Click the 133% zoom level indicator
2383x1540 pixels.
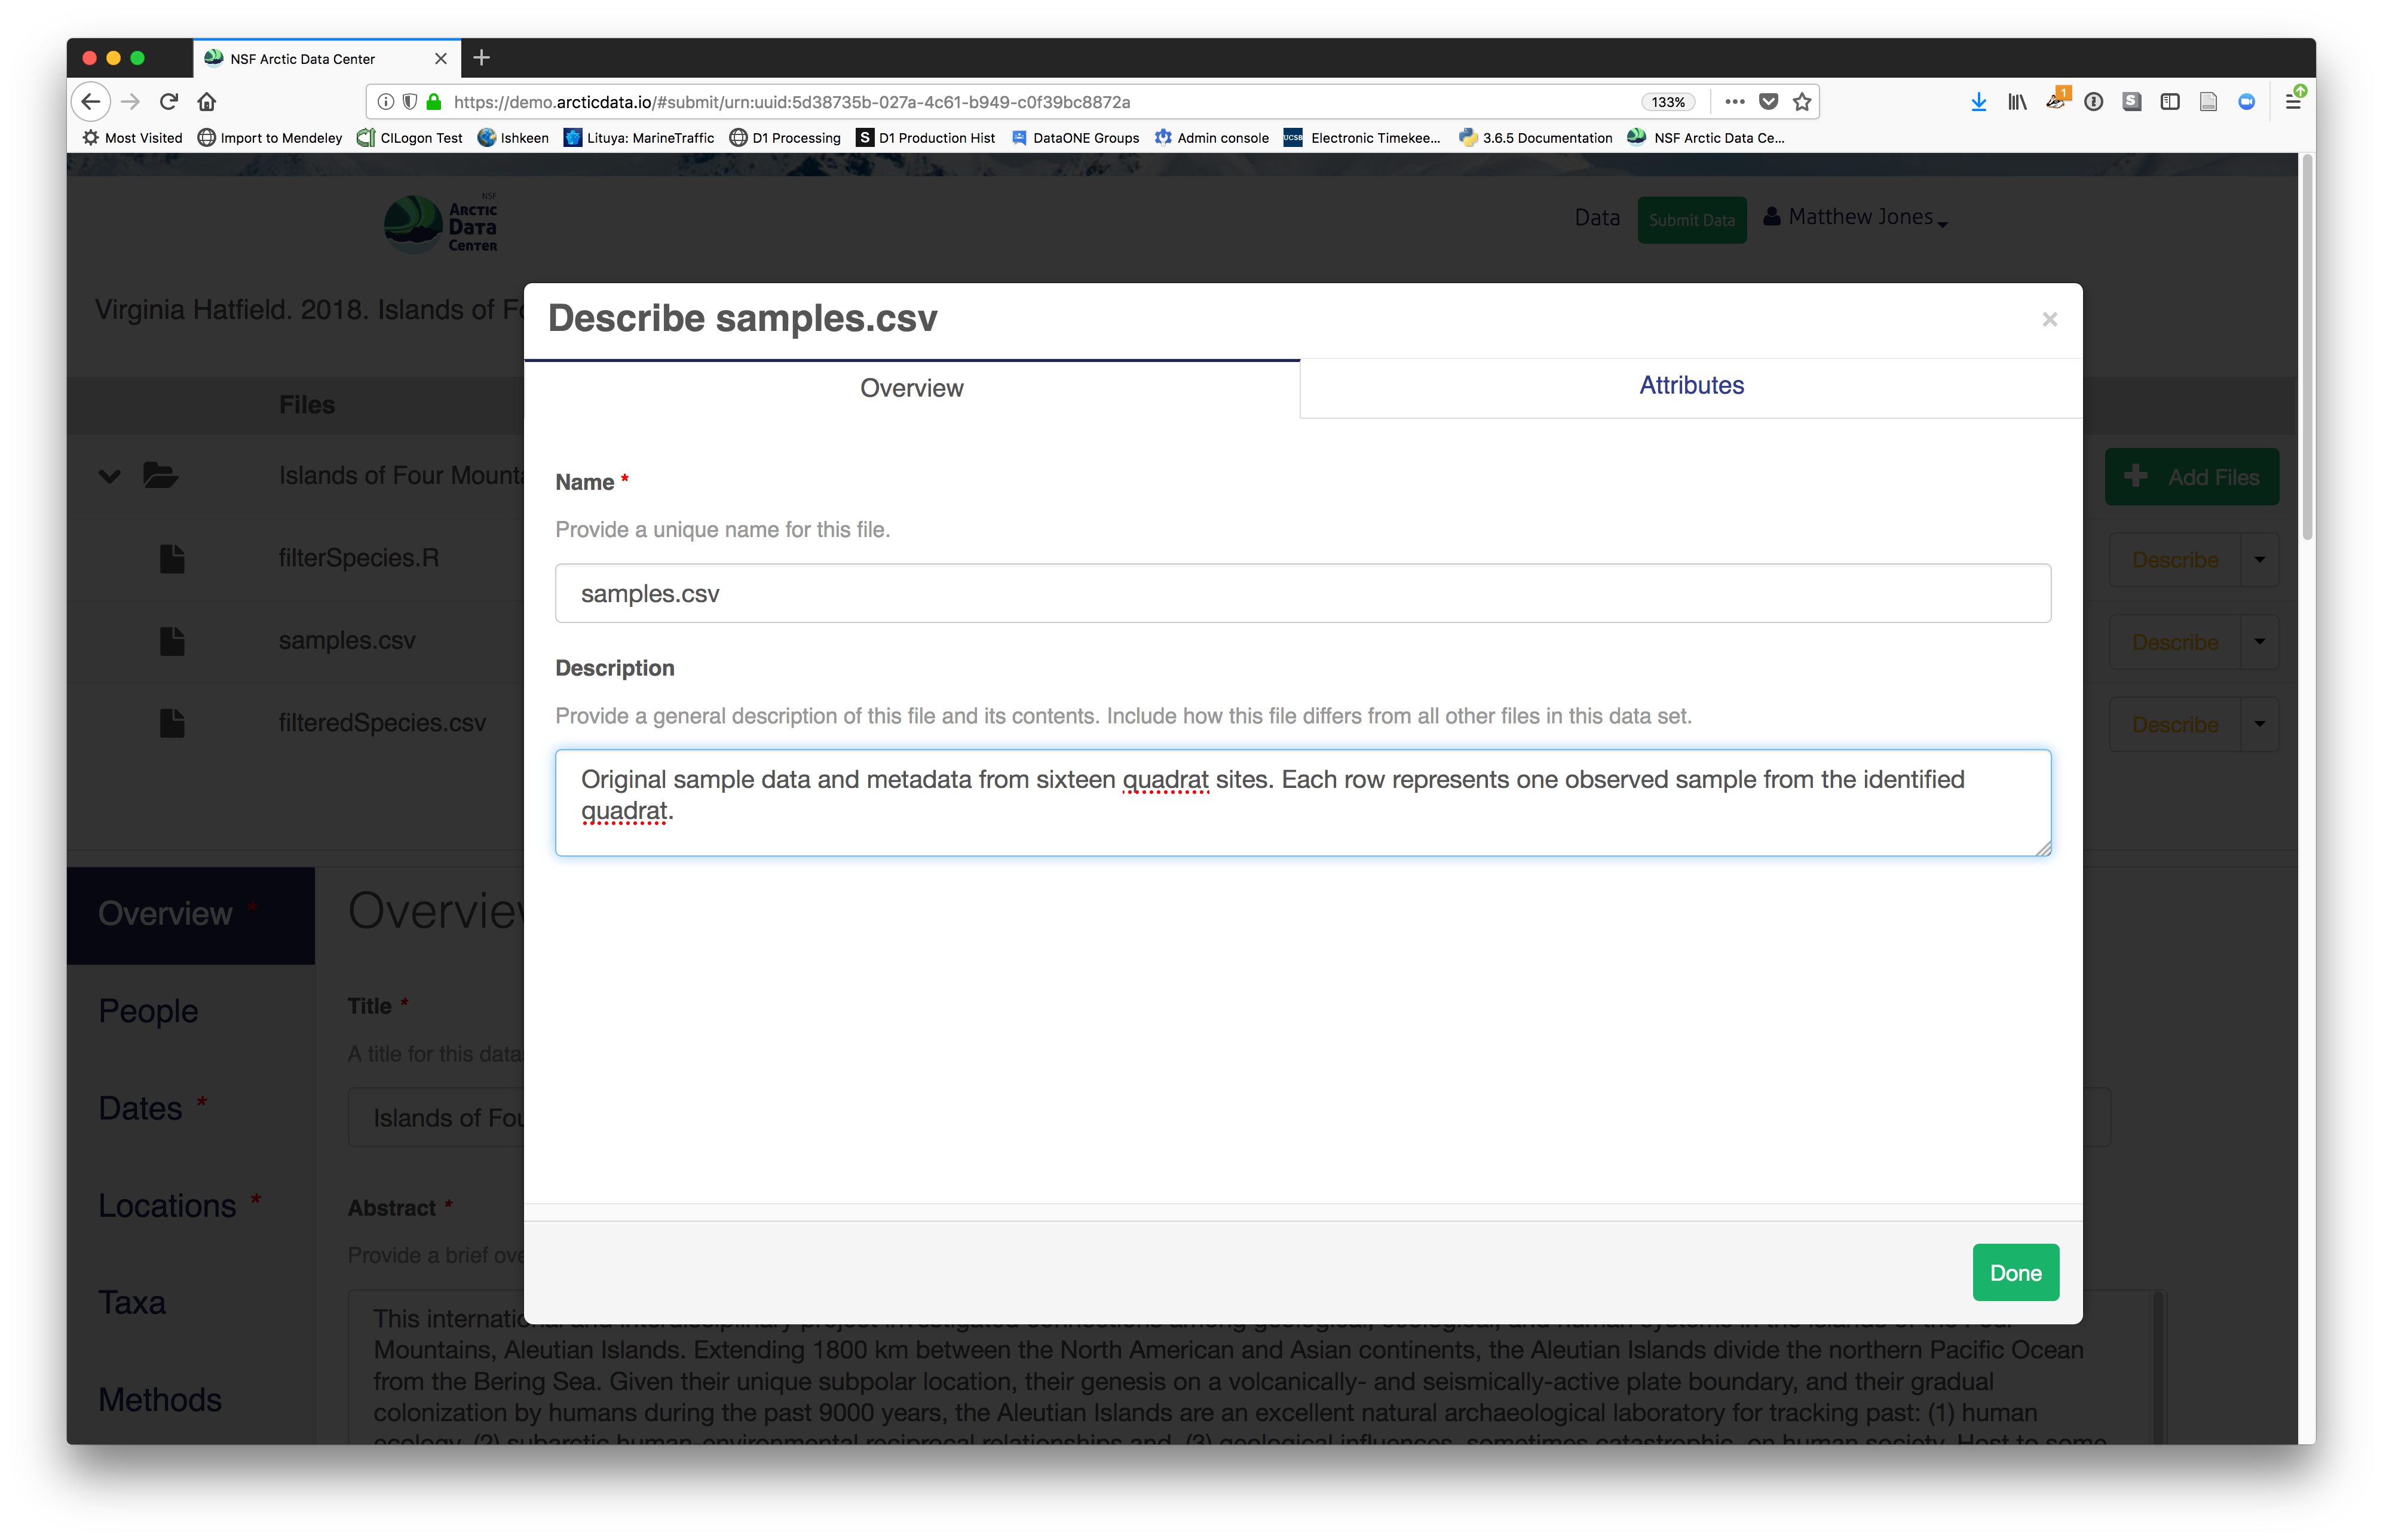click(1668, 102)
